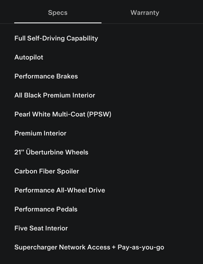203x264 pixels.
Task: Click the Five Seat Interior item
Action: (41, 228)
